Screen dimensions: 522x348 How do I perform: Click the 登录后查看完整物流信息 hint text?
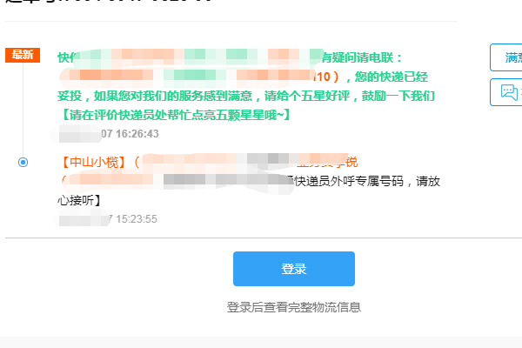click(294, 307)
